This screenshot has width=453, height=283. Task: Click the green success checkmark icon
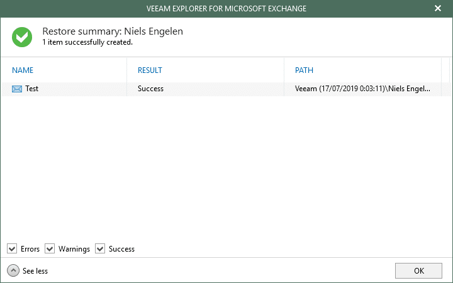click(x=22, y=37)
